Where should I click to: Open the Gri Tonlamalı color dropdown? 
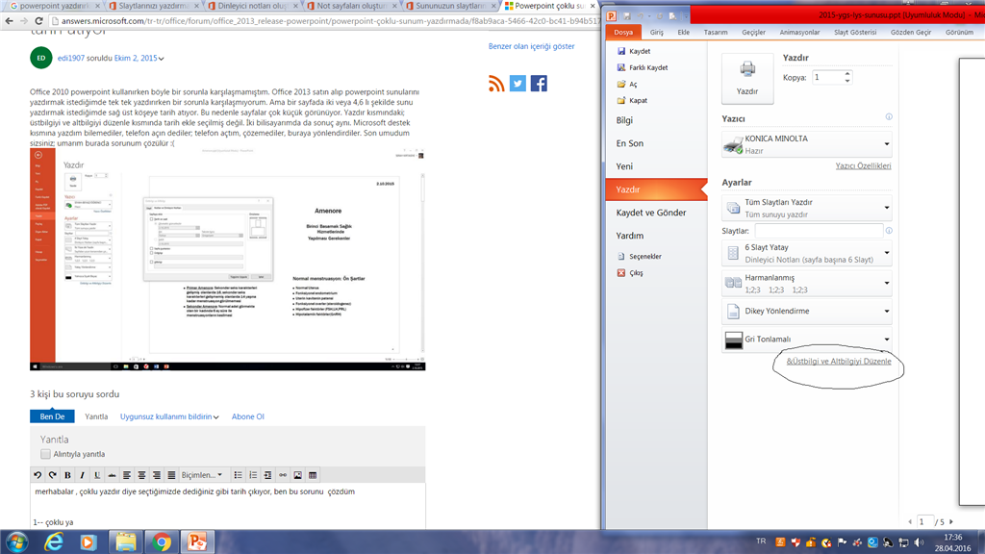[x=807, y=340]
